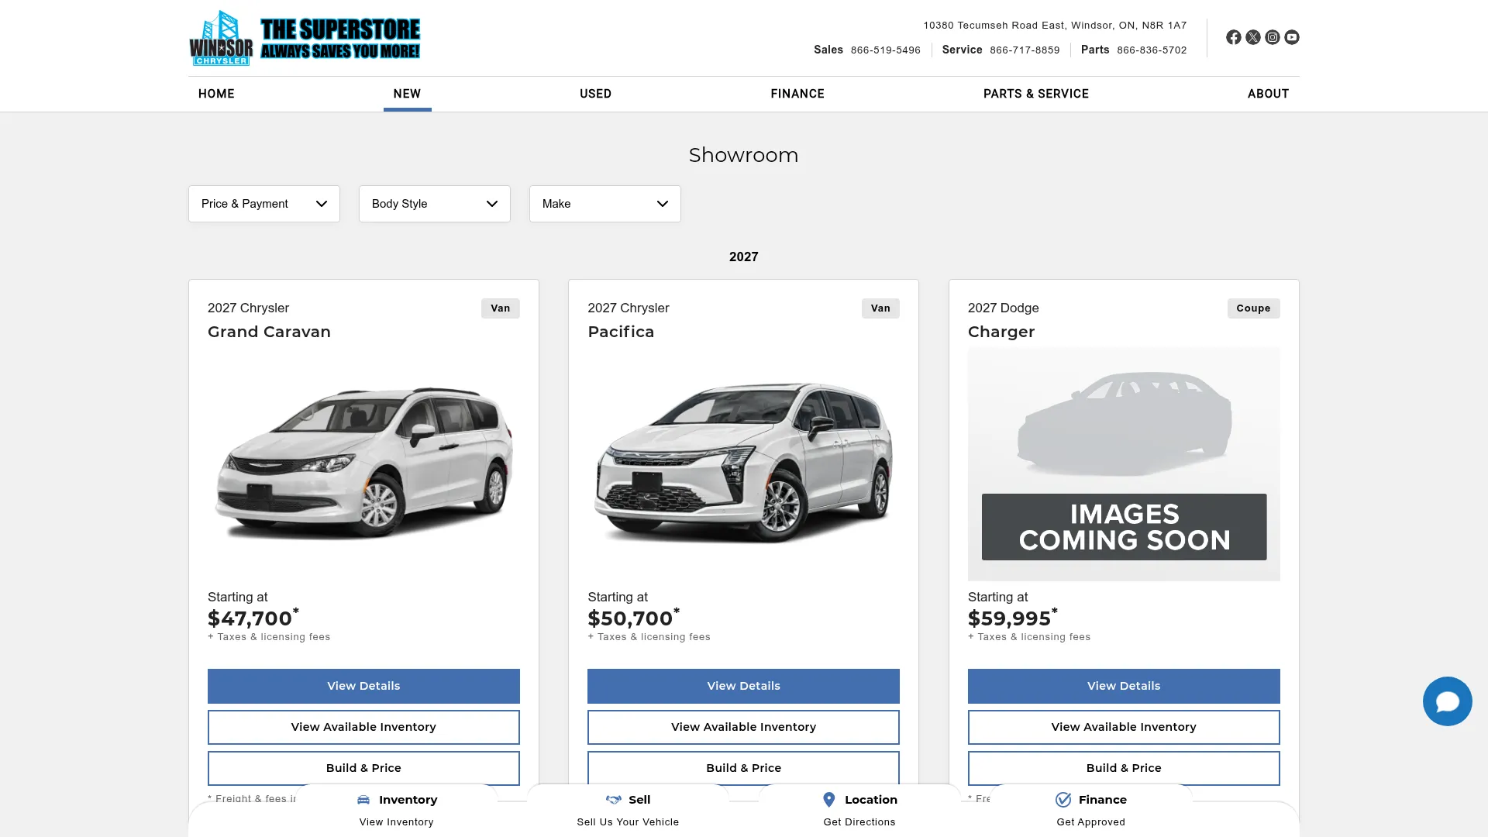The height and width of the screenshot is (837, 1488).
Task: Open the FINANCE menu item
Action: click(797, 94)
